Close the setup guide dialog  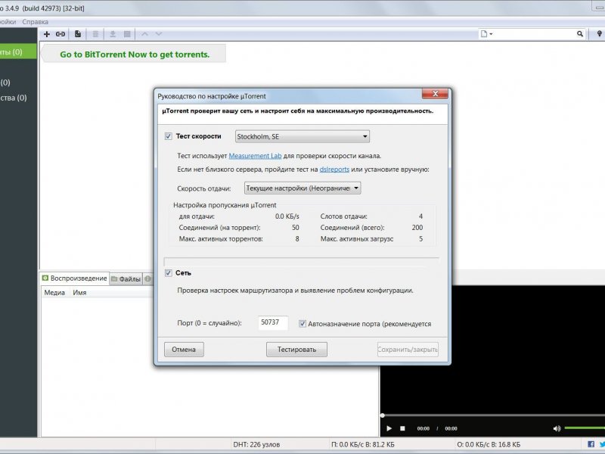(x=435, y=94)
